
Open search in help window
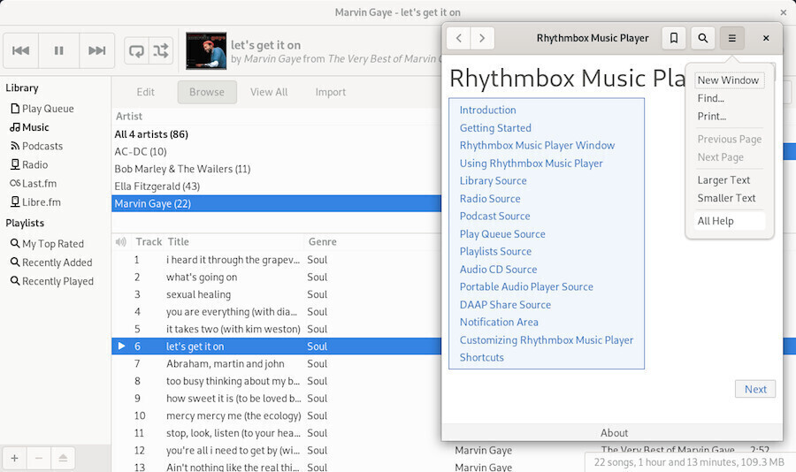702,38
